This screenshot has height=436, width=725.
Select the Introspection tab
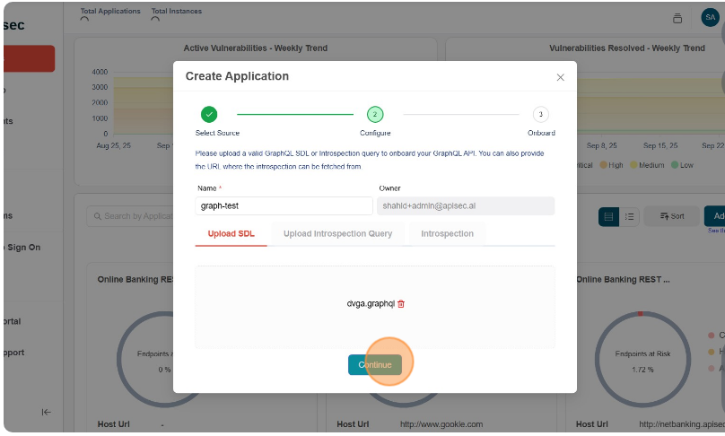click(447, 233)
